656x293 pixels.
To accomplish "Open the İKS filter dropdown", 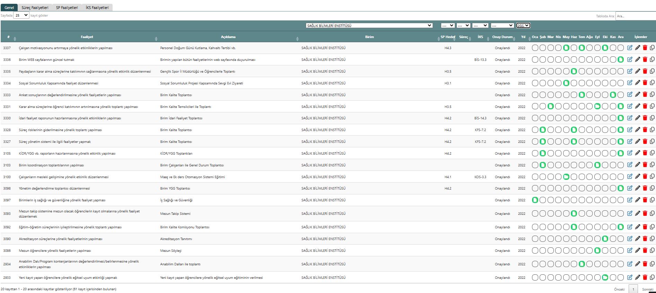I will click(480, 26).
